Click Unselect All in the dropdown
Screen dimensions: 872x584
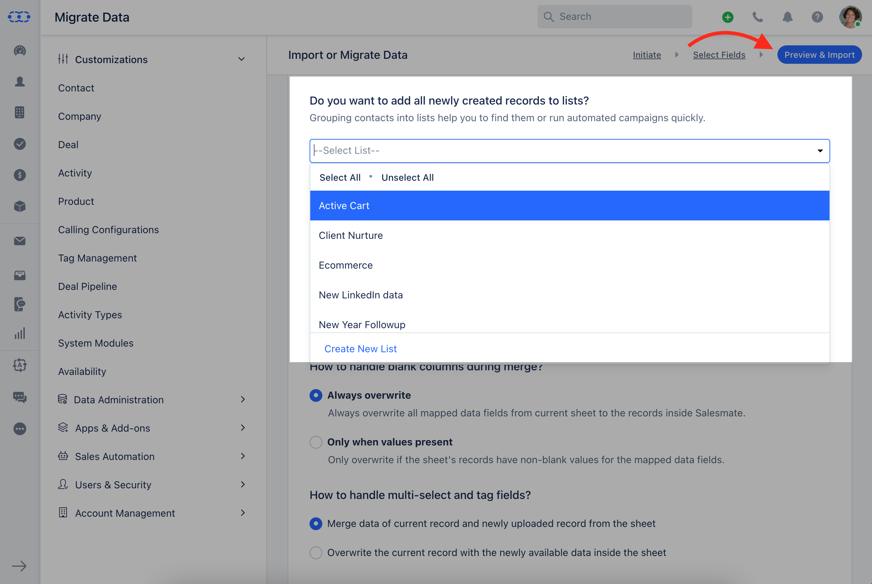point(408,178)
